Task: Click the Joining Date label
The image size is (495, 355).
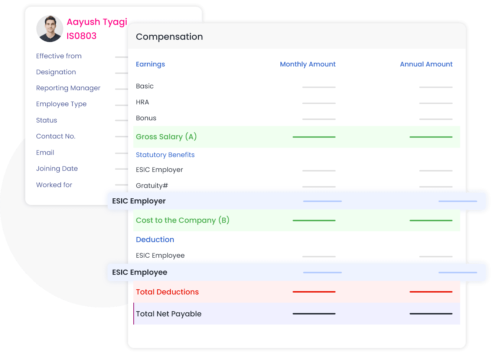Action: pyautogui.click(x=57, y=169)
